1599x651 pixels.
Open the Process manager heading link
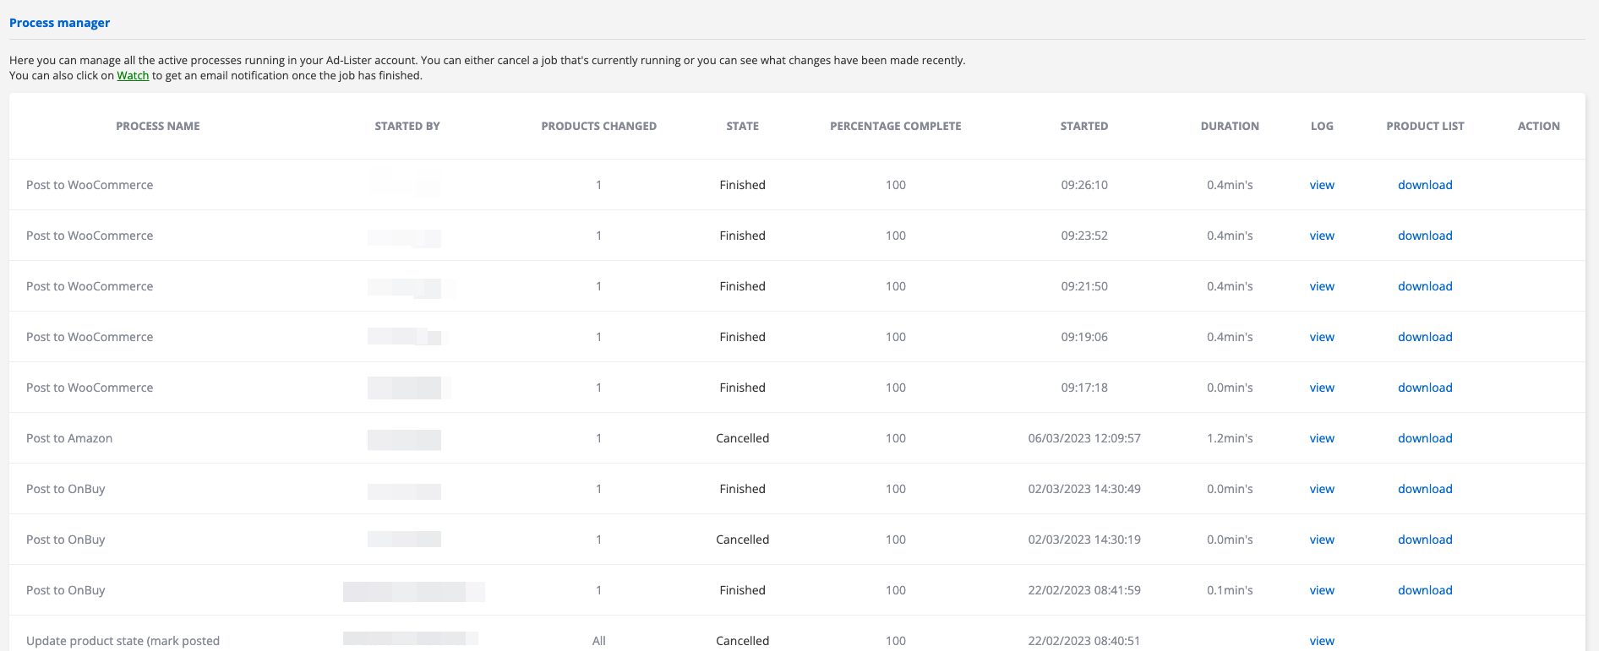pos(59,23)
